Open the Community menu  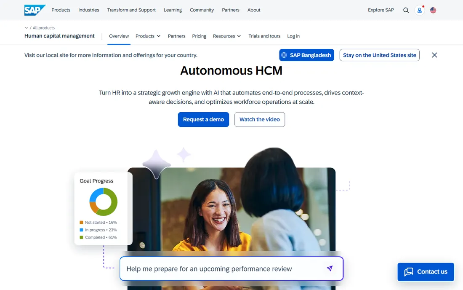(202, 10)
